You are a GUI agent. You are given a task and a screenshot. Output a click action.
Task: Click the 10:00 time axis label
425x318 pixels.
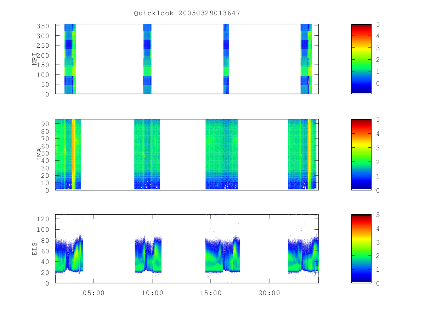[152, 293]
